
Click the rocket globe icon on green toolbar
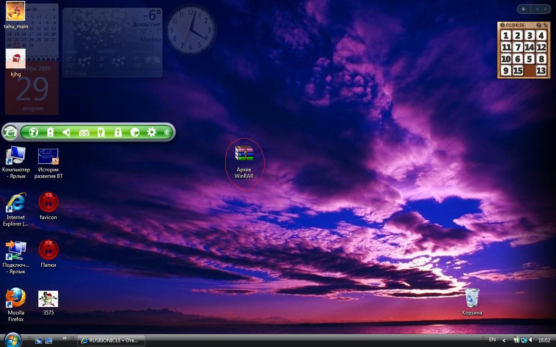pyautogui.click(x=135, y=132)
